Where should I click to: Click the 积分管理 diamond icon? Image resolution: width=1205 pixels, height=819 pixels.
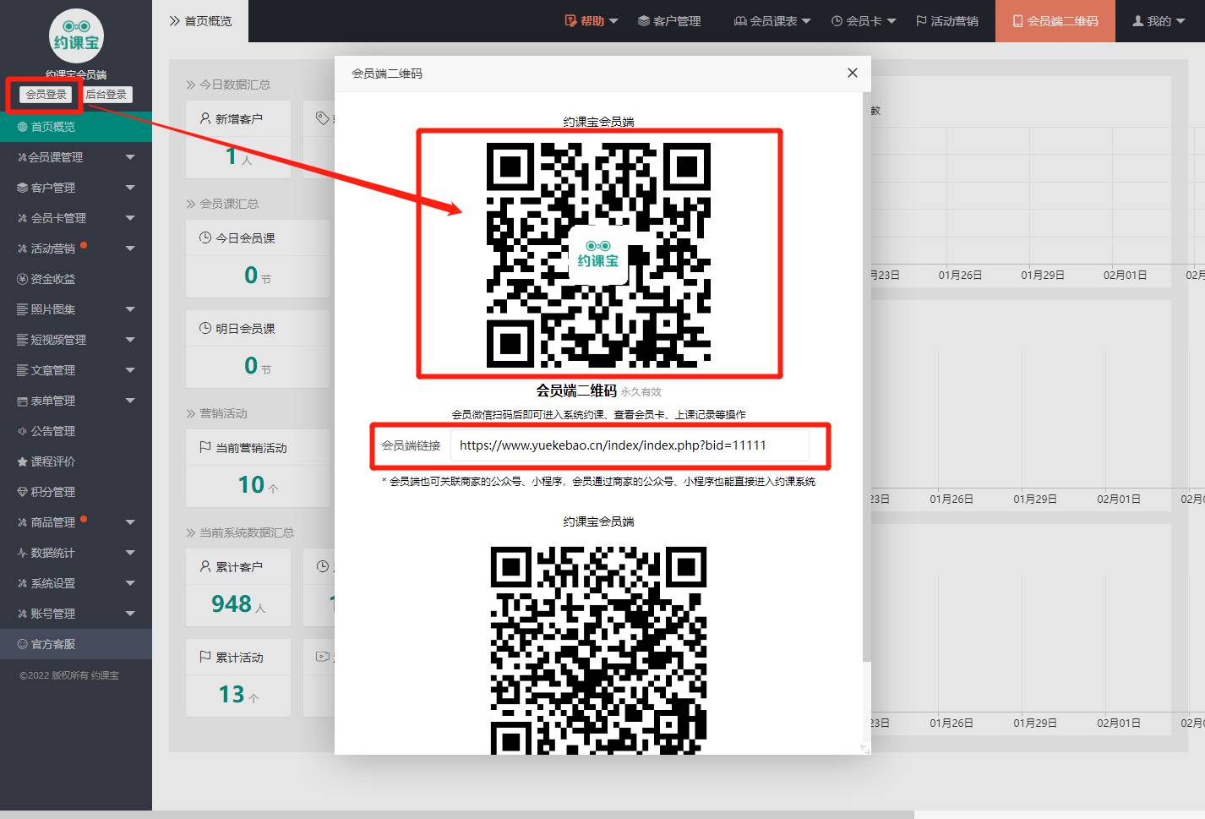pos(23,492)
